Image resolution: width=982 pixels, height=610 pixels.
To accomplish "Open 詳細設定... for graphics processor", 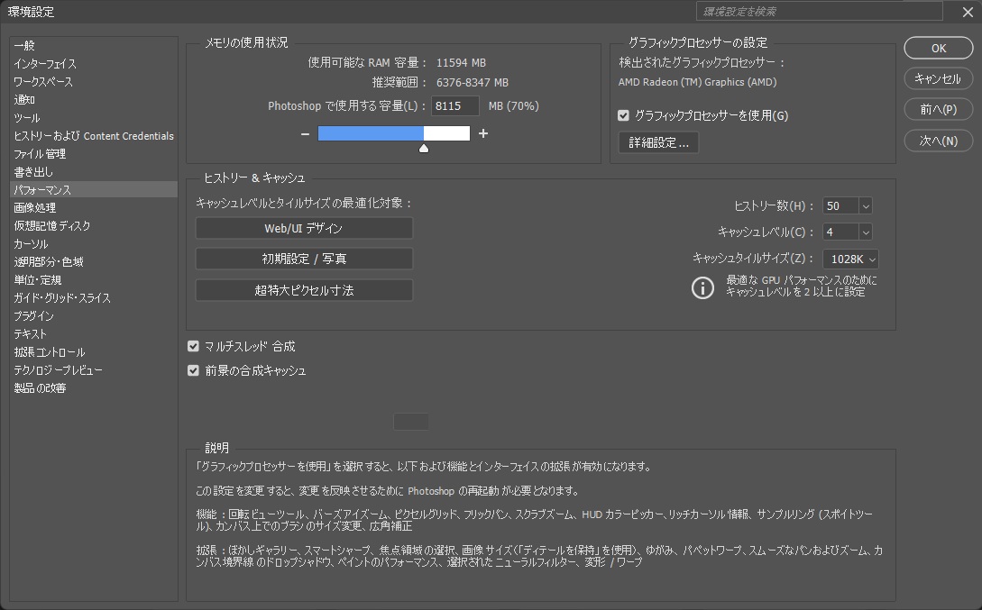I will pyautogui.click(x=659, y=142).
